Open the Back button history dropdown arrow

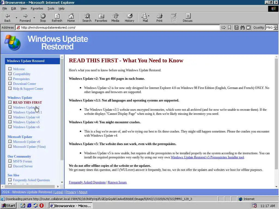click(16, 18)
